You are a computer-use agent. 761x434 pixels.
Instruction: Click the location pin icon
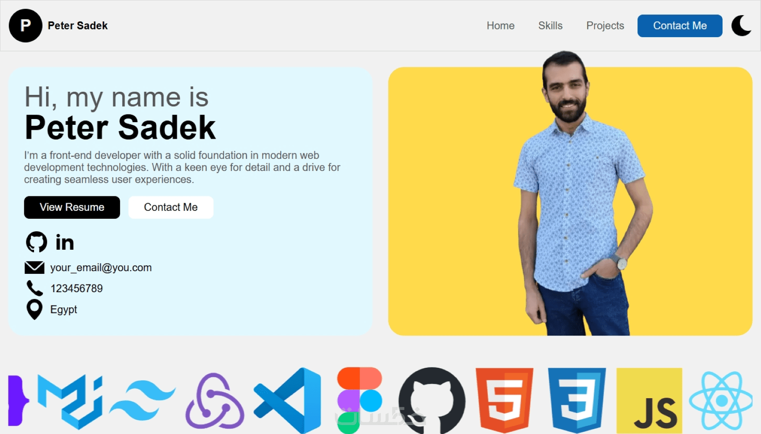(34, 310)
